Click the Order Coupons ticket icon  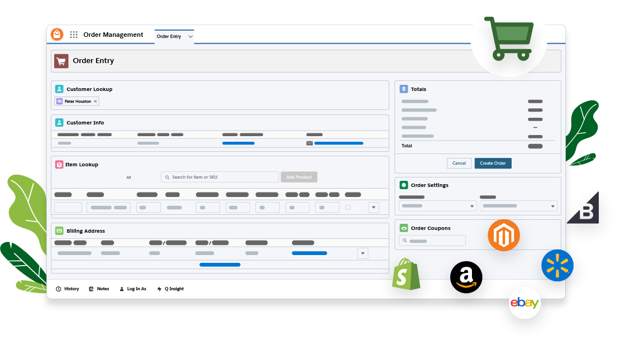pyautogui.click(x=404, y=228)
